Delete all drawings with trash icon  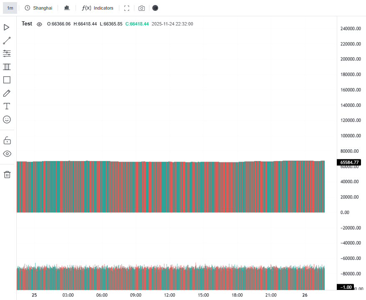tap(7, 174)
